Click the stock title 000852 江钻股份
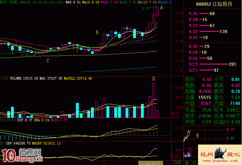 (x=214, y=4)
